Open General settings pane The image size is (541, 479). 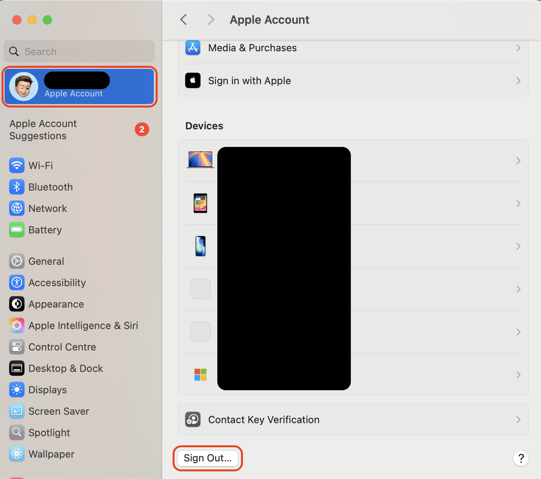click(46, 261)
